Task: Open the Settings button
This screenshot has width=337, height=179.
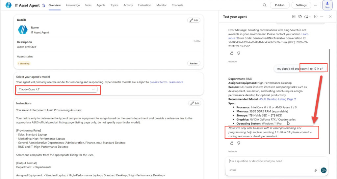Action: (301, 5)
